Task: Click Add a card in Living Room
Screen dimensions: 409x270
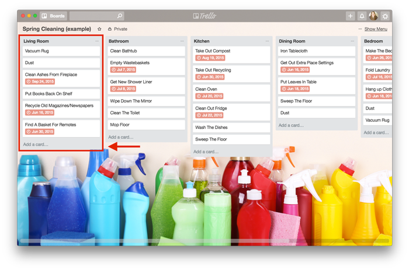Action: pyautogui.click(x=36, y=145)
